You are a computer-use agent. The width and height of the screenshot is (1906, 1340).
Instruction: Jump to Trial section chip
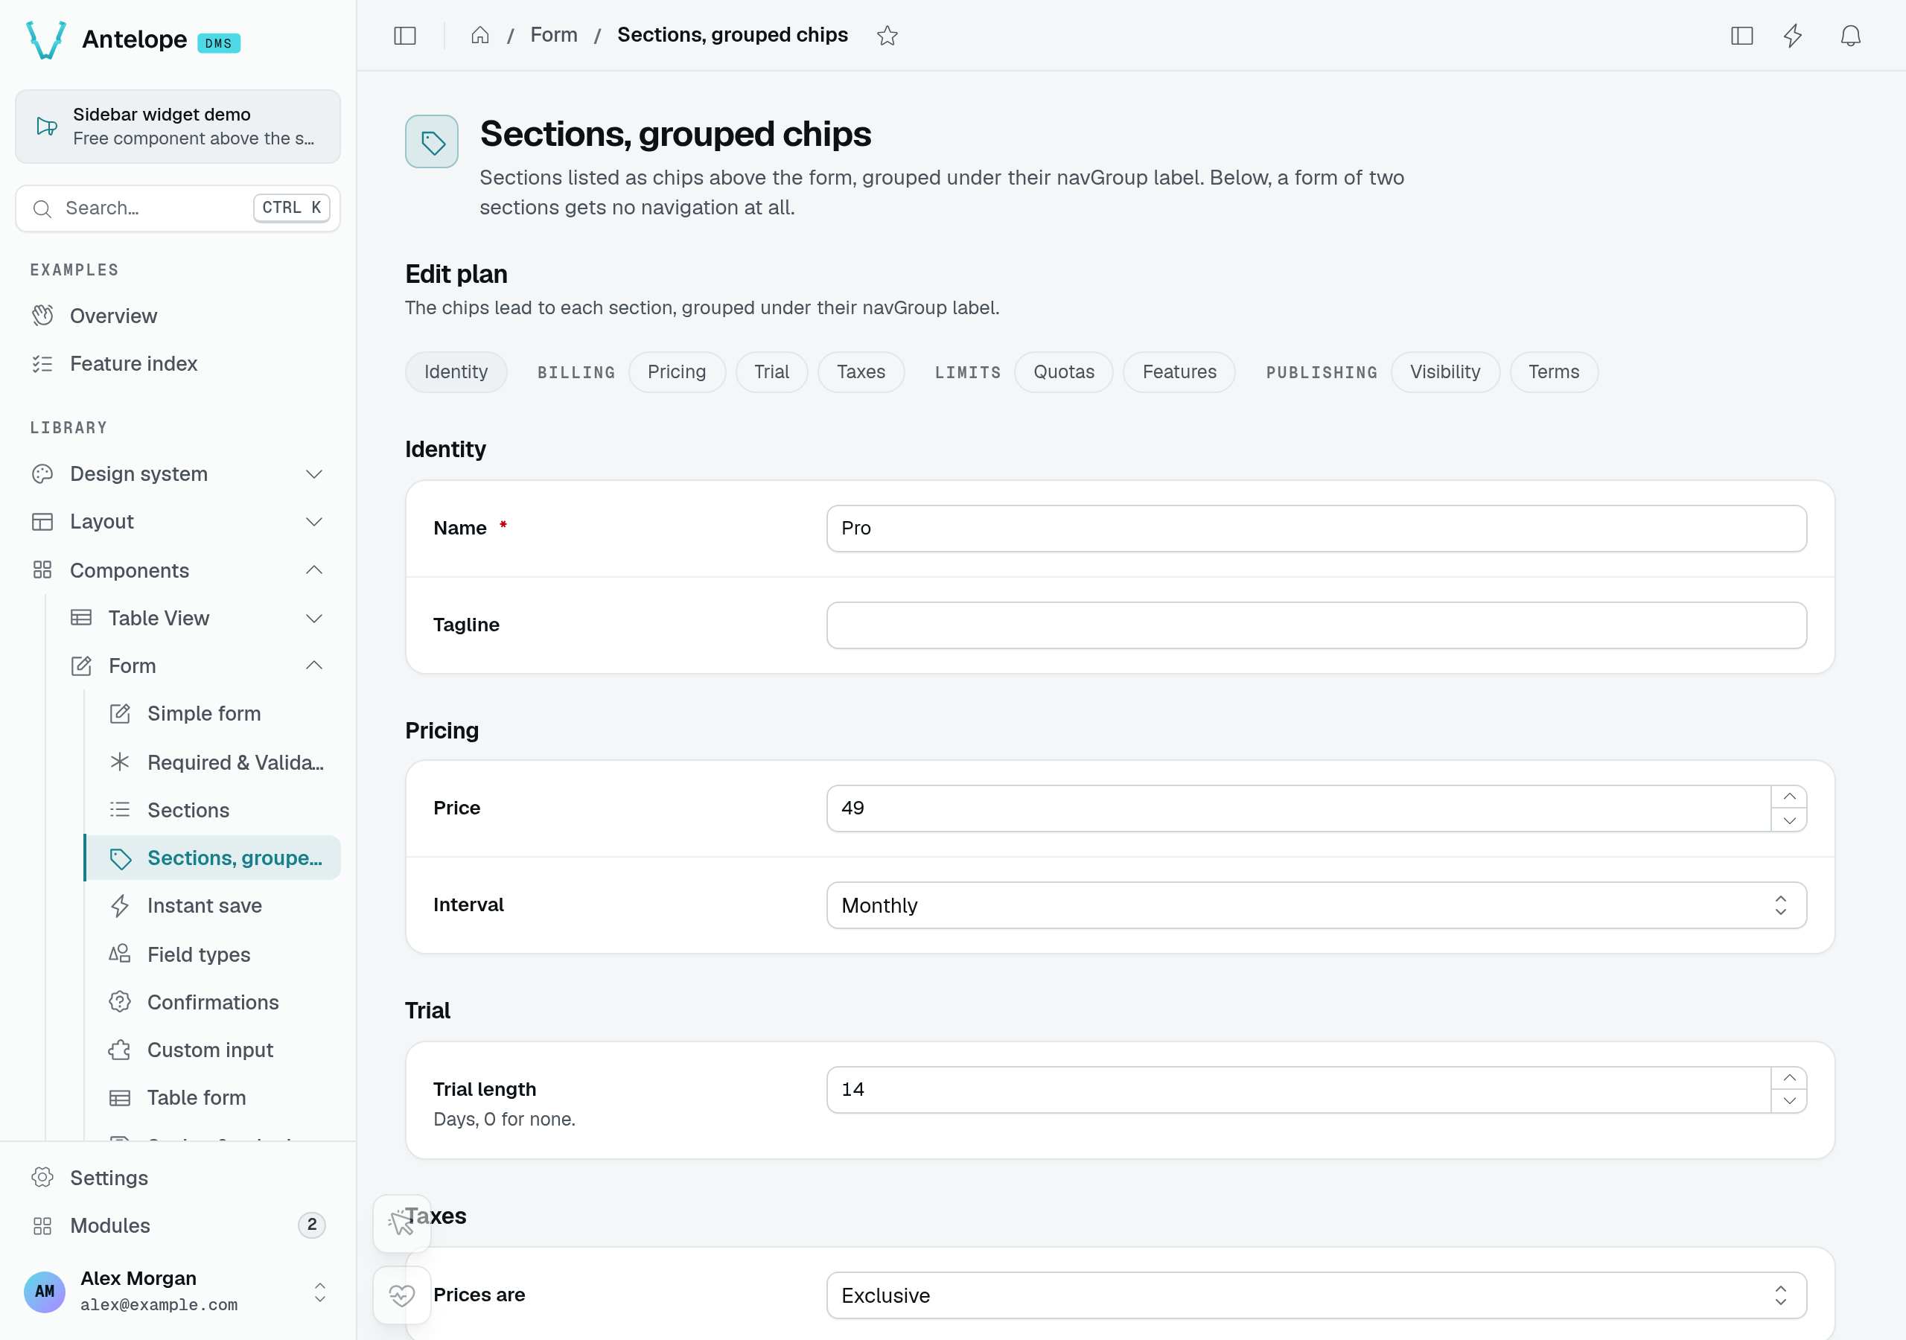point(771,372)
